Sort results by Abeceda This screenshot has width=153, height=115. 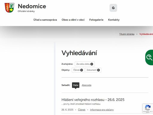click(86, 85)
